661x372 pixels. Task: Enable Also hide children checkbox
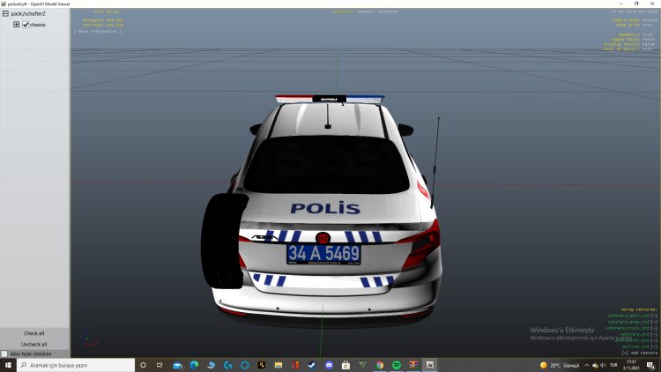4,353
